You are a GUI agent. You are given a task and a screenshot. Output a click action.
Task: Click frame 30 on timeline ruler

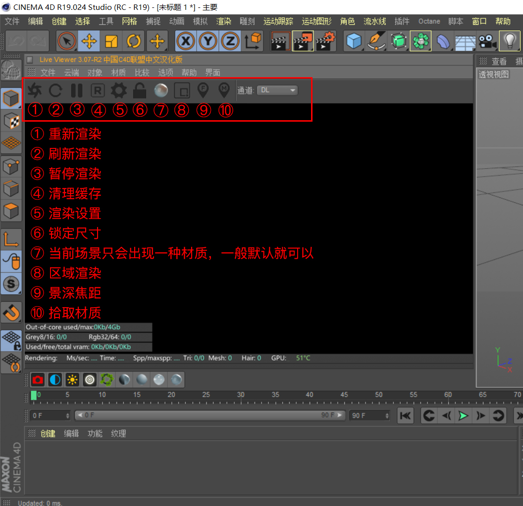[x=241, y=396]
